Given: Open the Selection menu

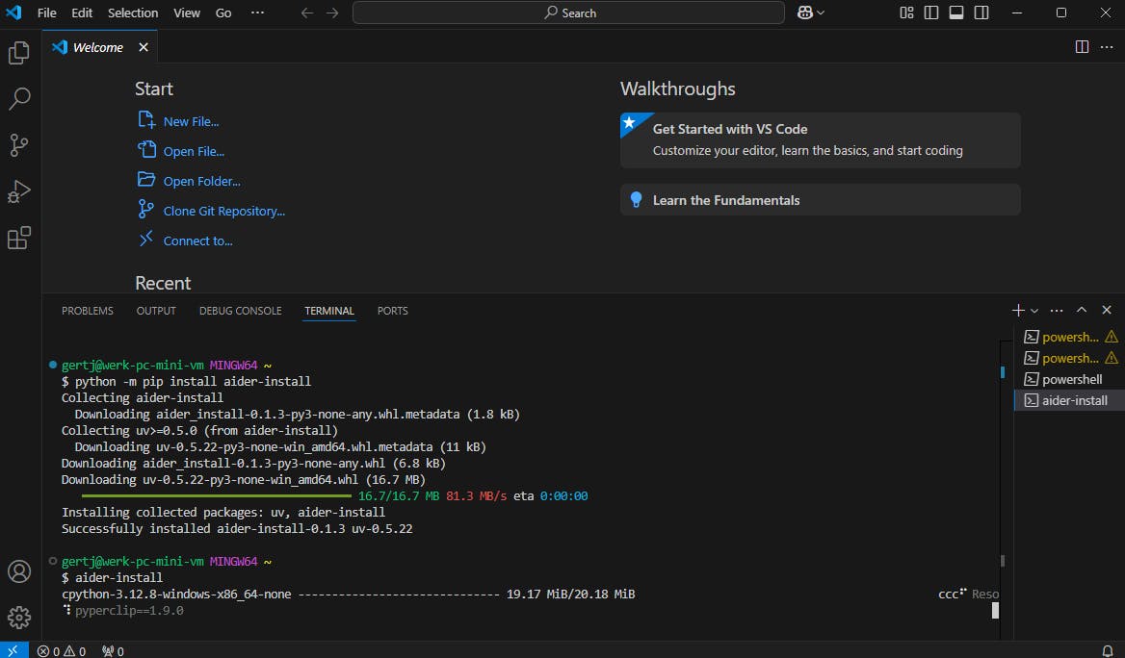Looking at the screenshot, I should (133, 13).
